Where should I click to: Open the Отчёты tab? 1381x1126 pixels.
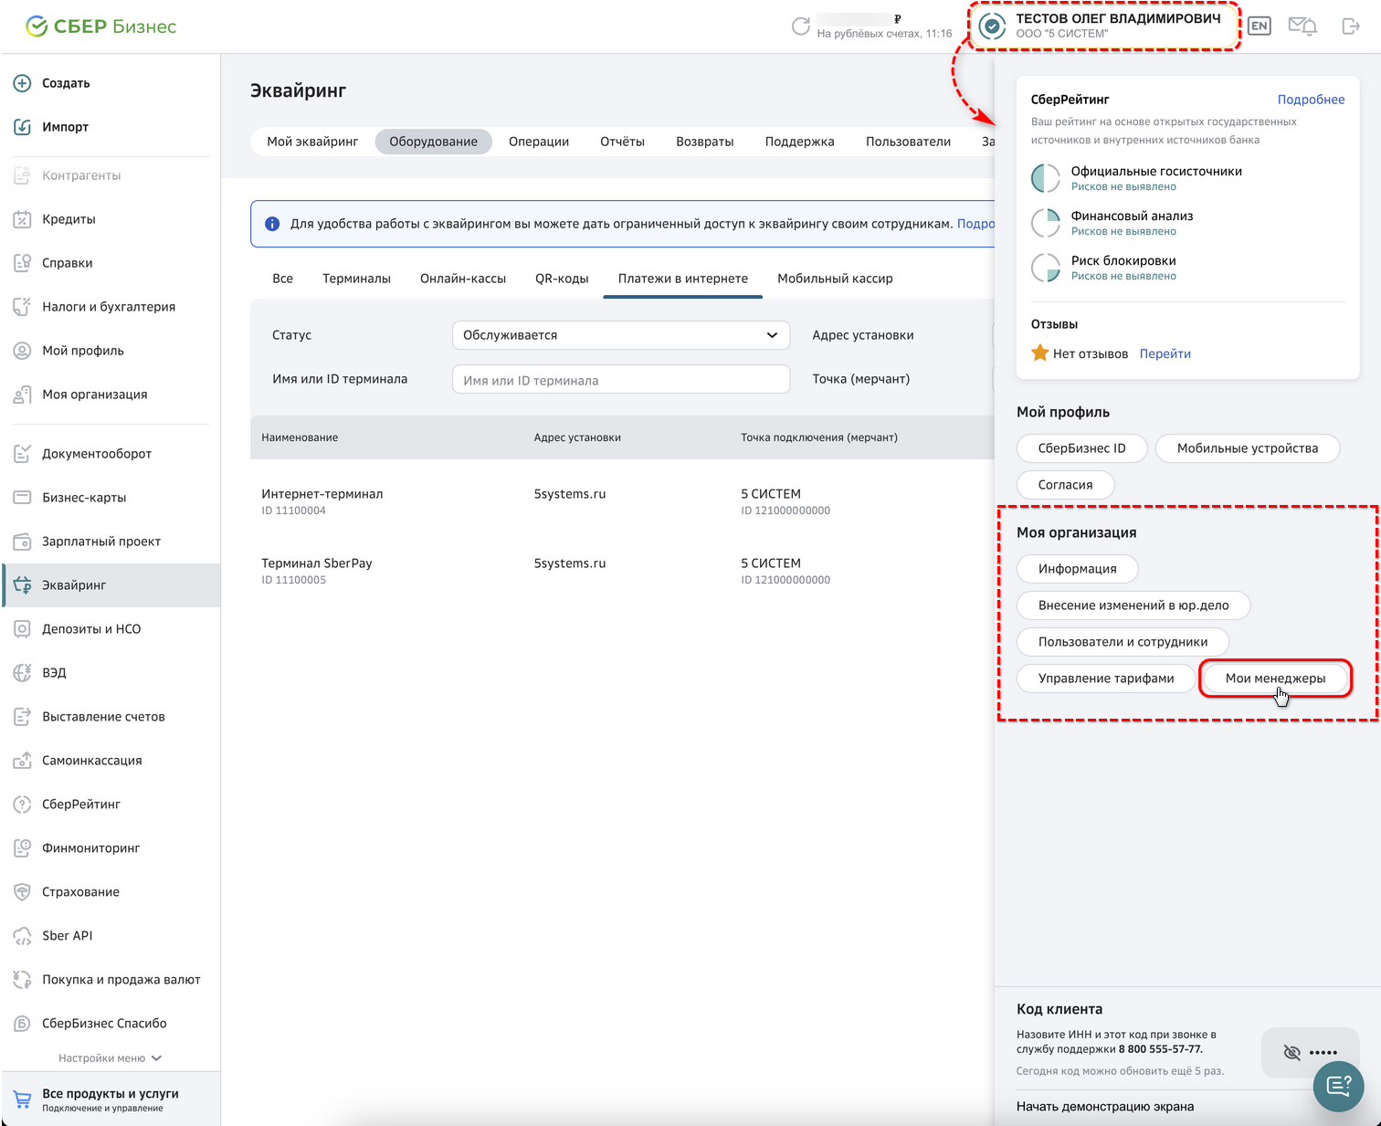tap(622, 142)
